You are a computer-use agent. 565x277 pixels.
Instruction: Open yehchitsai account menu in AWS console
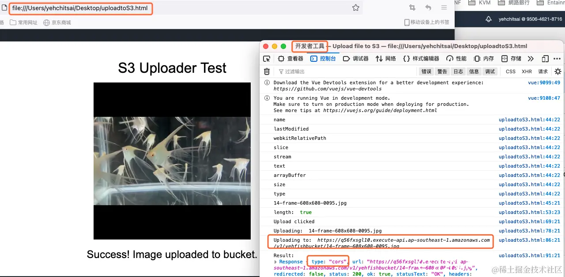[x=530, y=19]
